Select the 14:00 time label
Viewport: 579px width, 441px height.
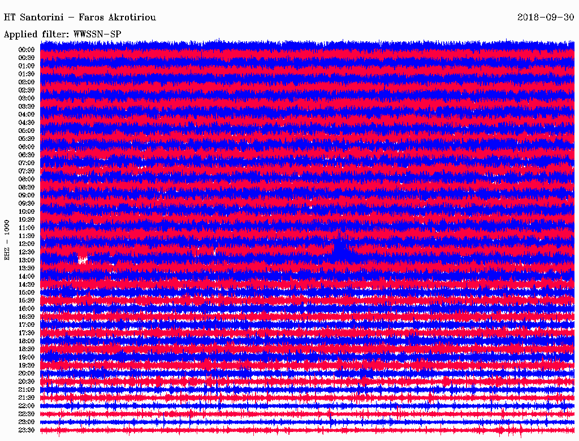click(27, 276)
